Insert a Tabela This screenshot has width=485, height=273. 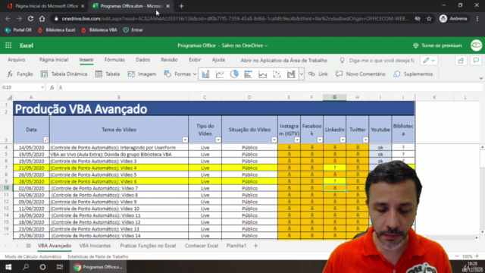[x=108, y=74]
